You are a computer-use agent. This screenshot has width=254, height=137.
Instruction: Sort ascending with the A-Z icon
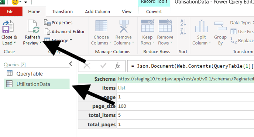183,23
